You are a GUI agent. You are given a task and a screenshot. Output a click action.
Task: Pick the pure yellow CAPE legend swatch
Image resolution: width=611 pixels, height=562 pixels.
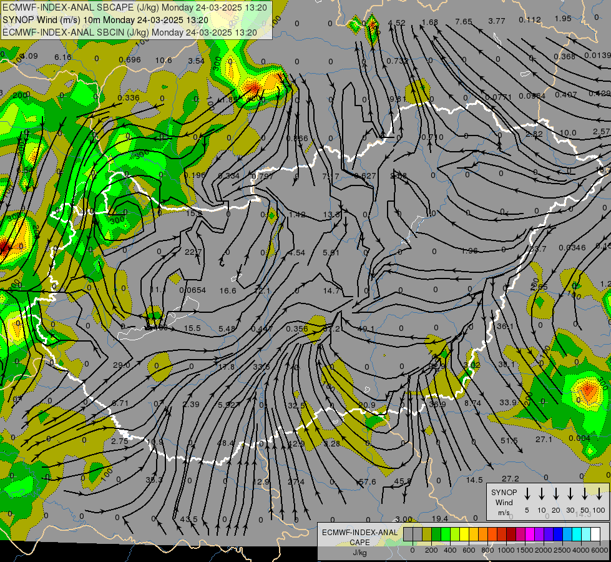coord(464,534)
